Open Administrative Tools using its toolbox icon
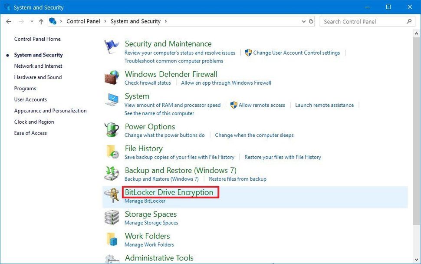This screenshot has height=264, width=421. [111, 259]
